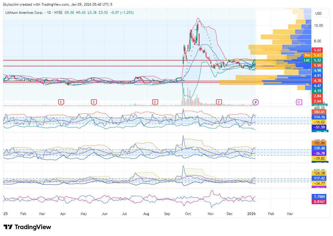Click the purple lightning bolt event icon
Viewport: 333px width, 236px height.
coord(255,102)
